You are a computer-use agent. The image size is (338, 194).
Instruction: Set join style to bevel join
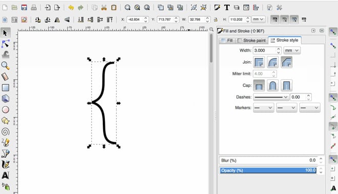(x=286, y=62)
